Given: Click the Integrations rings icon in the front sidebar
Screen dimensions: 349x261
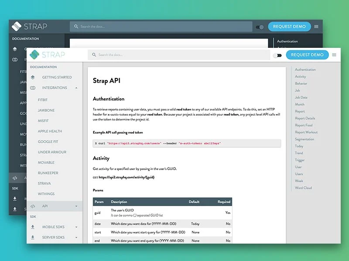Looking at the screenshot, I should click(x=33, y=88).
